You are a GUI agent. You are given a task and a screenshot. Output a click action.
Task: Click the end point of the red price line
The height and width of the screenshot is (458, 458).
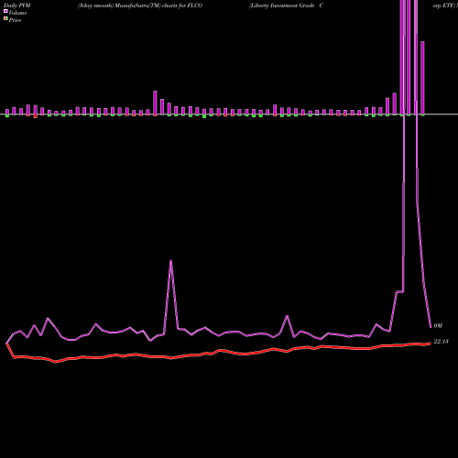click(x=431, y=343)
